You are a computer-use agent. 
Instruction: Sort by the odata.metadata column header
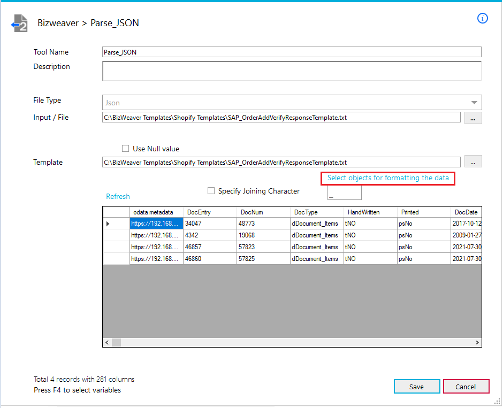tap(156, 212)
